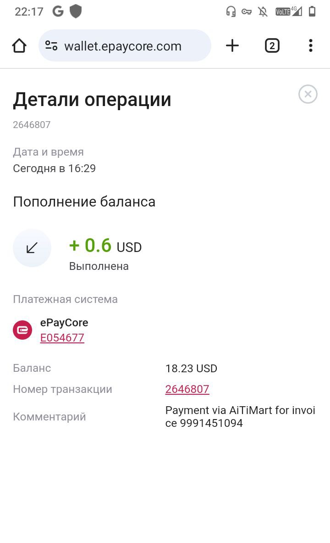
Task: Open a new tab with plus icon
Action: click(x=232, y=46)
